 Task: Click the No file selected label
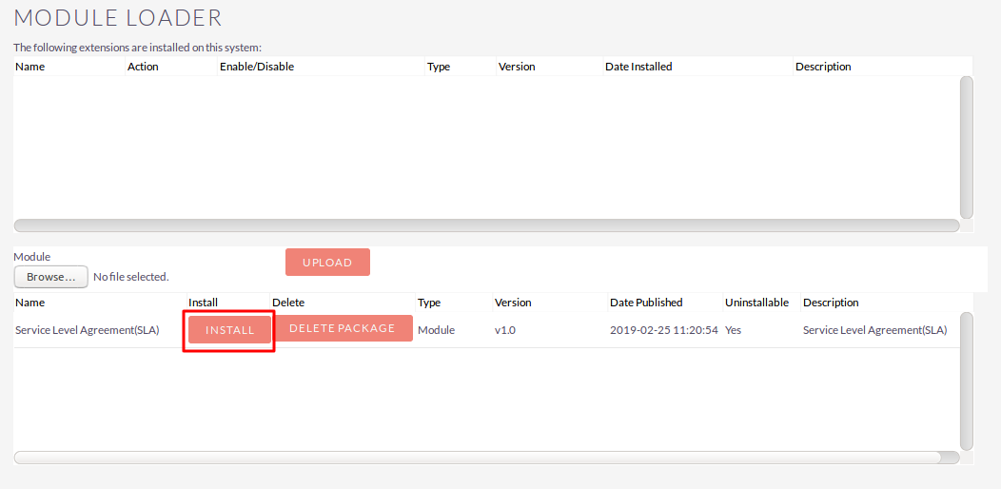[131, 277]
